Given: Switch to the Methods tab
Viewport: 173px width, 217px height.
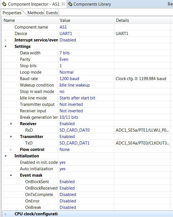Looking at the screenshot, I should click(x=36, y=13).
